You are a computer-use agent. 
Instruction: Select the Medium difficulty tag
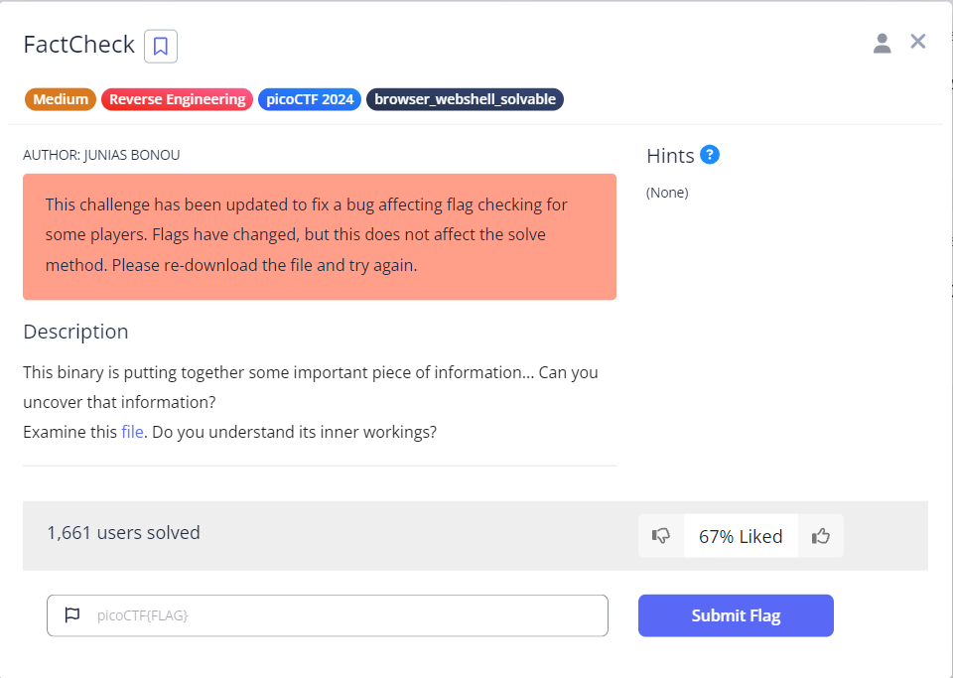[x=61, y=99]
